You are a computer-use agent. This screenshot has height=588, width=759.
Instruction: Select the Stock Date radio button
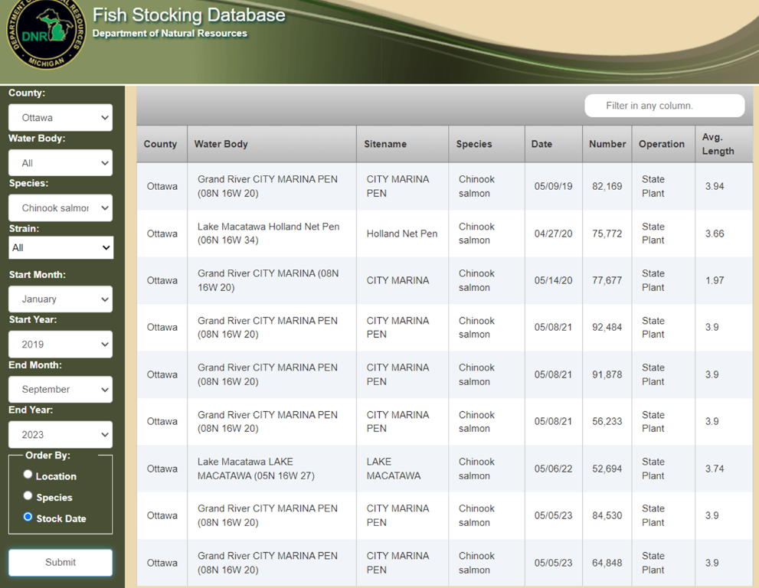(x=28, y=517)
